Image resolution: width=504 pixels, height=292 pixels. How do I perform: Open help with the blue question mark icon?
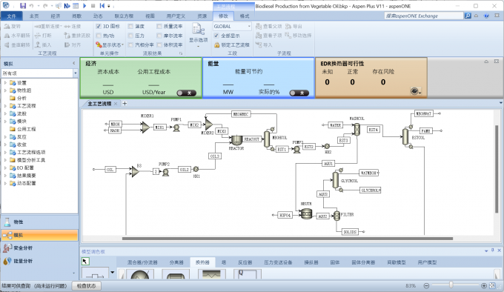click(487, 16)
